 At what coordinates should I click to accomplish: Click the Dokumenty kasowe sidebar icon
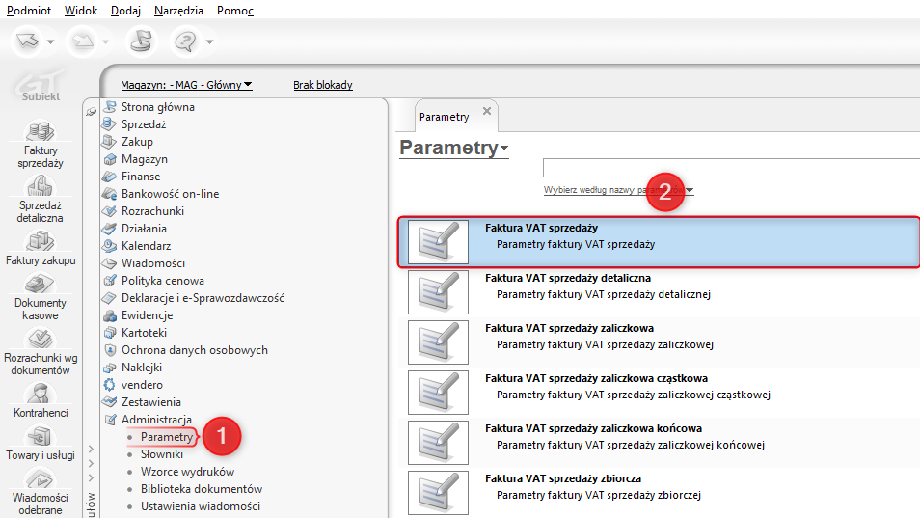click(x=40, y=286)
